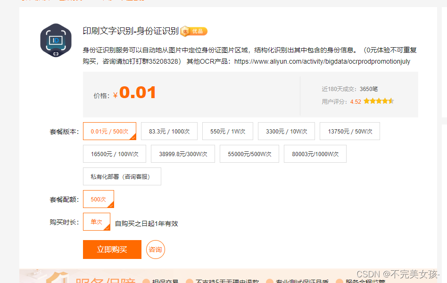This screenshot has height=283, width=447.
Task: Click the product title 印刷文字识别-身份证识别
Action: (131, 31)
